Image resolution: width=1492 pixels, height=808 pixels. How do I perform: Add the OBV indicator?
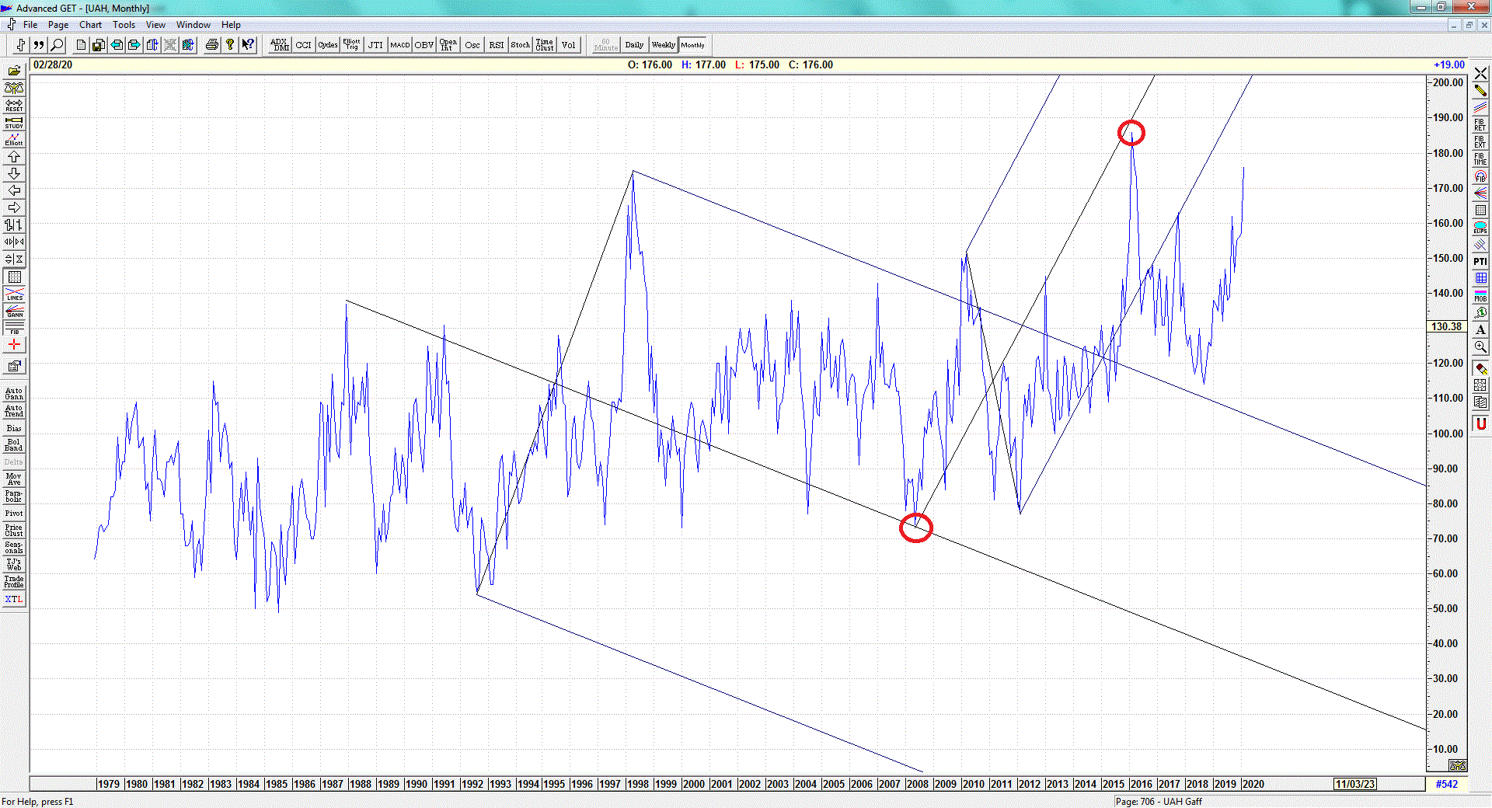[424, 45]
